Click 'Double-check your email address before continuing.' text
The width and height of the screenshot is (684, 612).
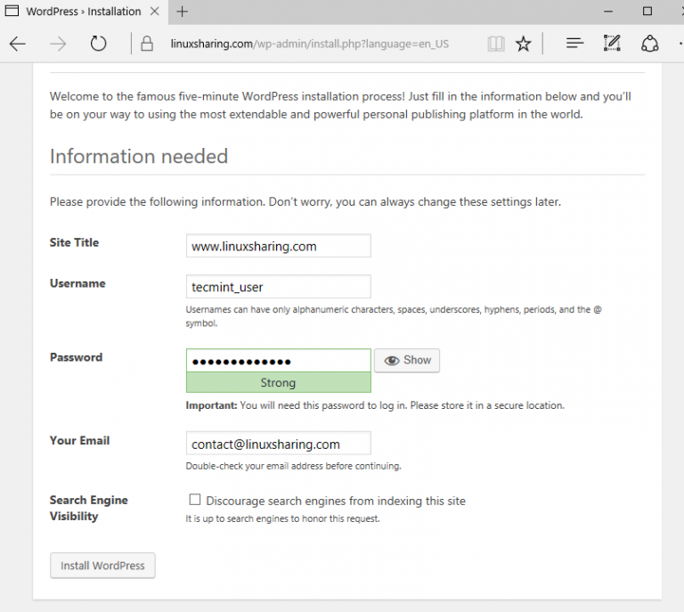click(x=293, y=466)
